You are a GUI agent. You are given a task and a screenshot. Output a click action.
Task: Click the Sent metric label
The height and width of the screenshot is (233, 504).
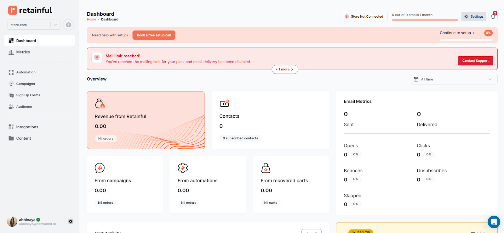[x=349, y=125]
